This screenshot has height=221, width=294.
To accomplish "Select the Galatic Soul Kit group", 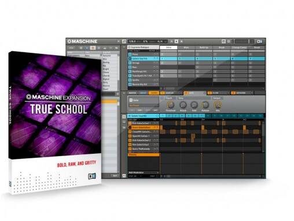I will [143, 59].
